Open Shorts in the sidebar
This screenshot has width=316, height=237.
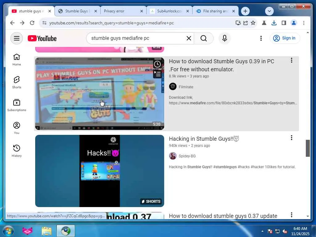coord(17,82)
